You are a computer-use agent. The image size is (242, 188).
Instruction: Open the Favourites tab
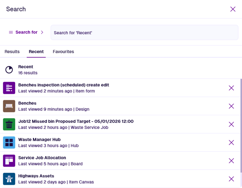click(x=64, y=51)
